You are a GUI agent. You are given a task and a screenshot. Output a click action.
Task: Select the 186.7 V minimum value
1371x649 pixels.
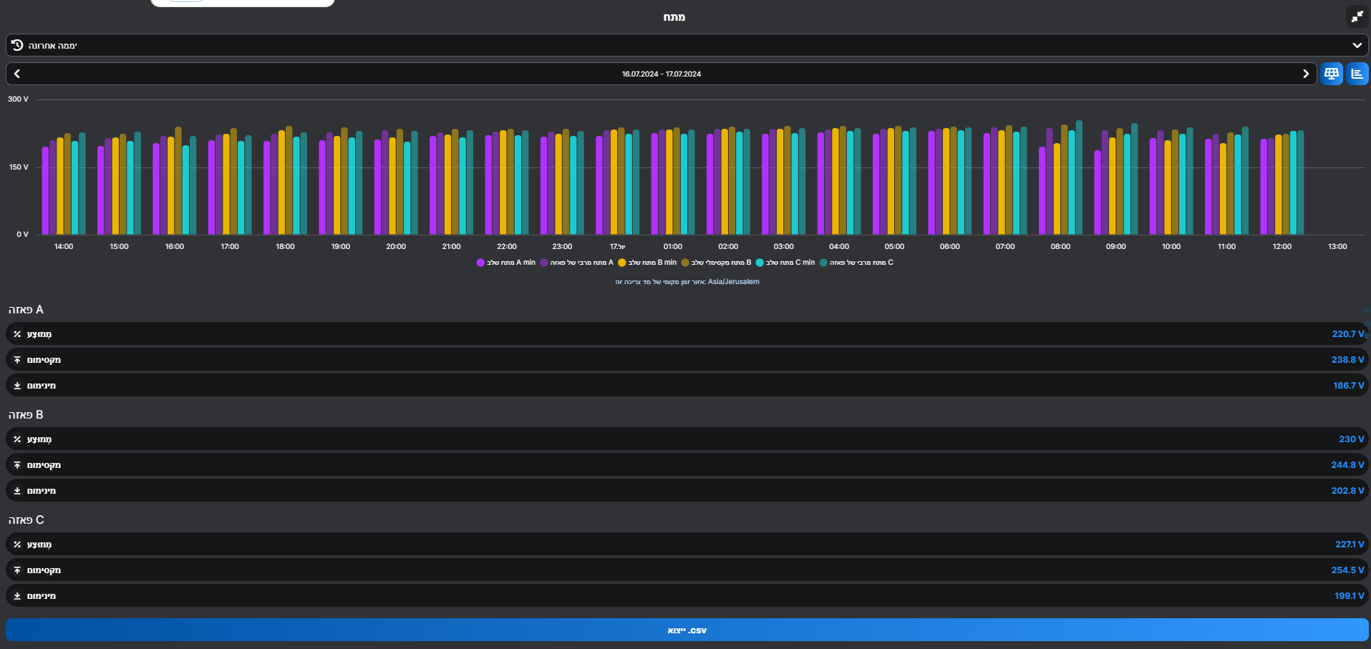point(1349,386)
